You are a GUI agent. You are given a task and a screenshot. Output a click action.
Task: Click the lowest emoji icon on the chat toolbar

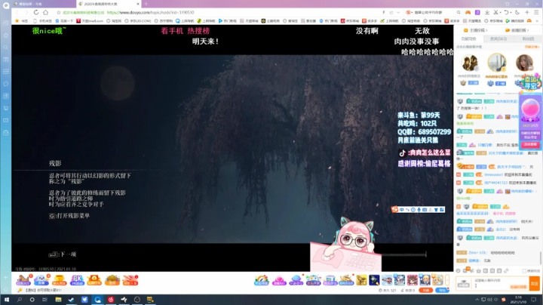[x=459, y=271]
